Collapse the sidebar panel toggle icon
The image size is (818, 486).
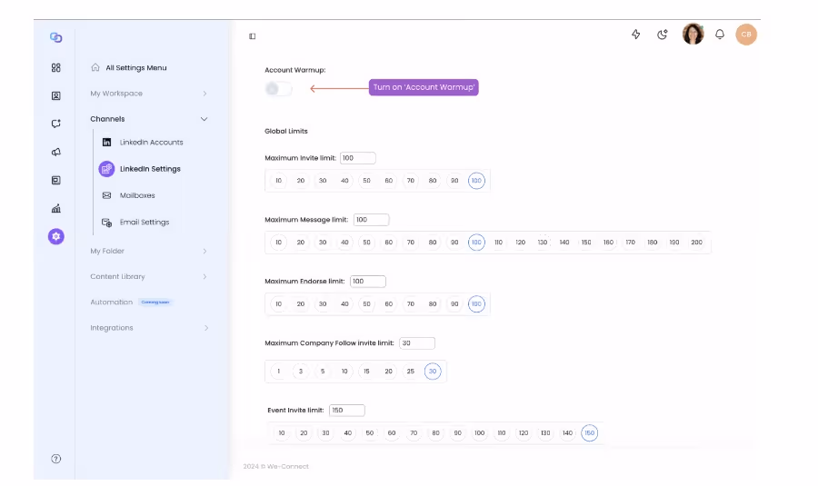[252, 36]
